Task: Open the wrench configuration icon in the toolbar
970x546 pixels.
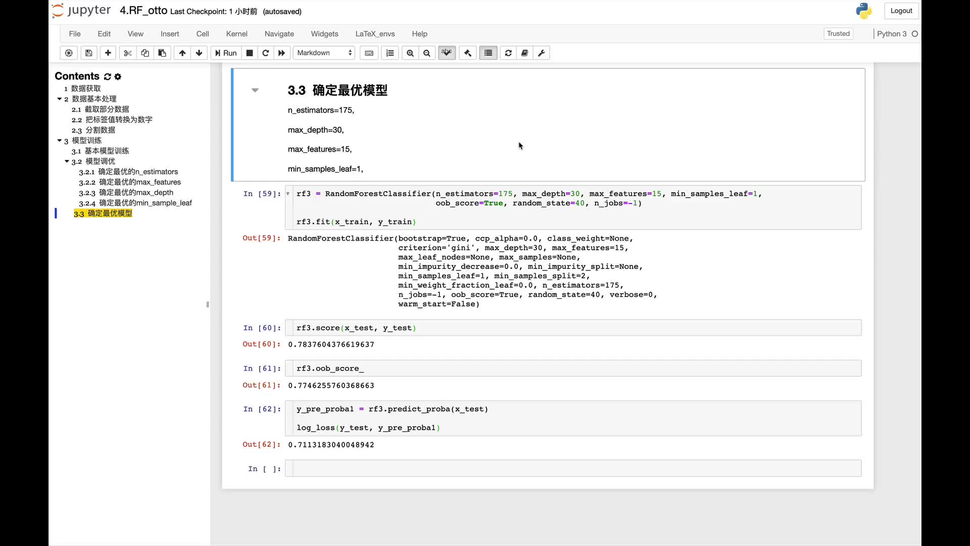Action: click(x=542, y=53)
